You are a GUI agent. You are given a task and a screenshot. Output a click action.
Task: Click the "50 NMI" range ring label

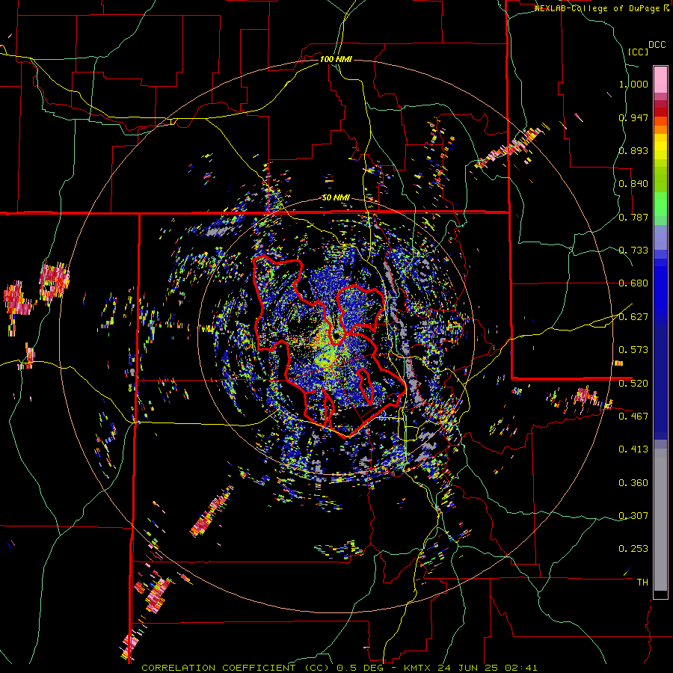point(336,197)
